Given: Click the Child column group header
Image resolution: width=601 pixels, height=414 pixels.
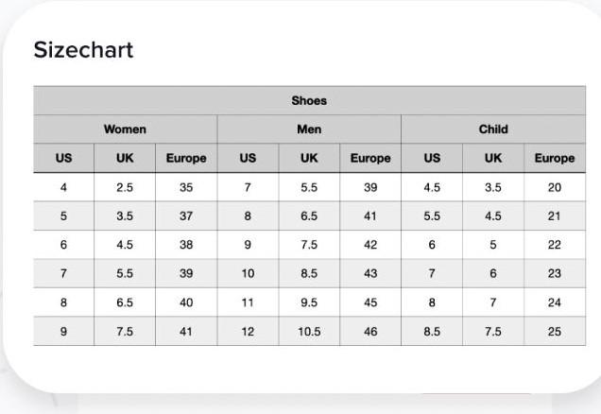Looking at the screenshot, I should 492,129.
